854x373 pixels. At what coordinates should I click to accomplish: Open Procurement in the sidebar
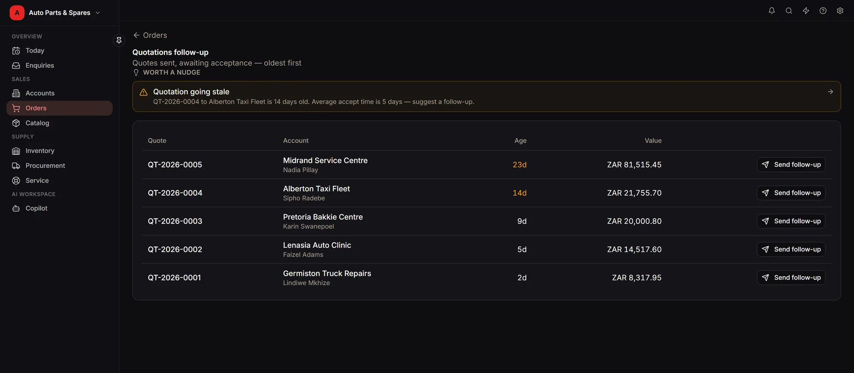pyautogui.click(x=59, y=165)
